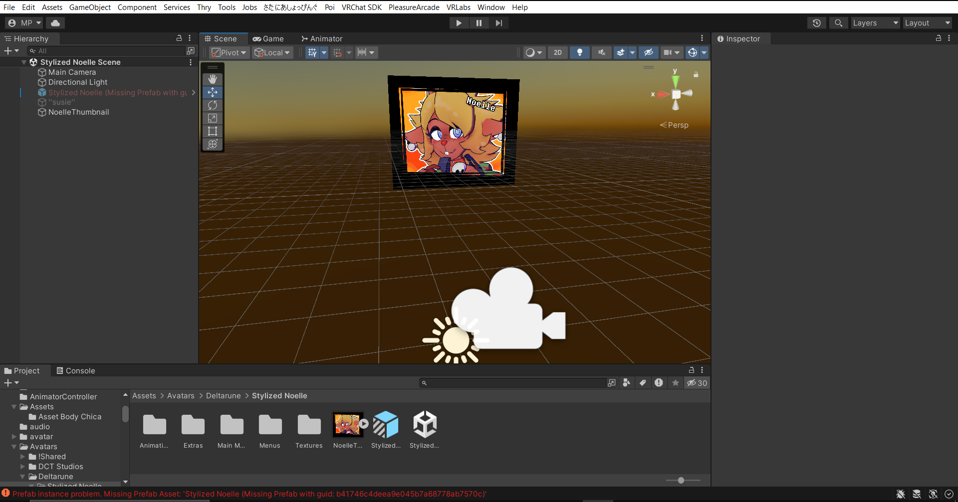Open the Layers dropdown
958x502 pixels.
[x=875, y=23]
